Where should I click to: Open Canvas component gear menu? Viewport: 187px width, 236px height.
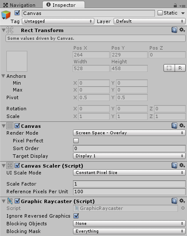coord(182,126)
